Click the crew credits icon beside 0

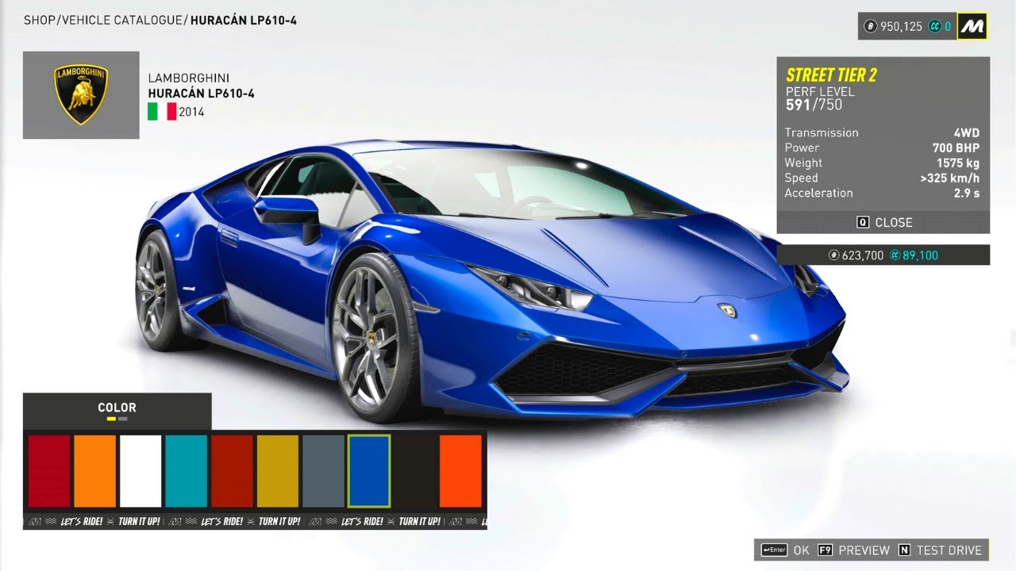tap(937, 27)
